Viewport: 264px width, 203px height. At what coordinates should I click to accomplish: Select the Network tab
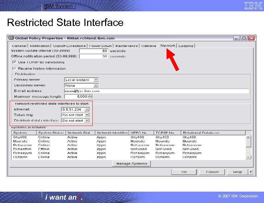click(x=168, y=45)
